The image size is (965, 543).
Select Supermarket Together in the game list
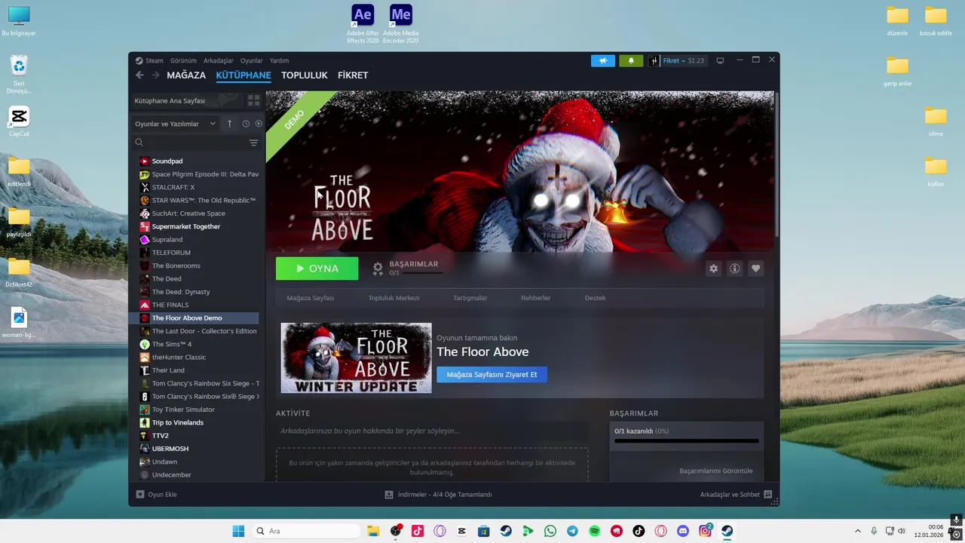[x=185, y=226]
